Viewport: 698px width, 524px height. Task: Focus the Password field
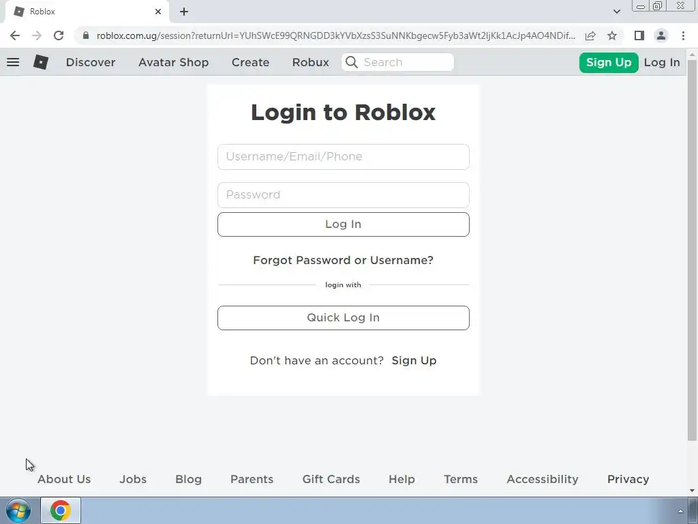click(344, 194)
